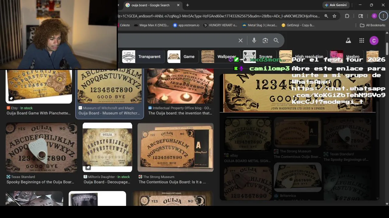Open the Milton's Daughter decoupage thumbnail
This screenshot has height=218, width=389.
point(107,147)
